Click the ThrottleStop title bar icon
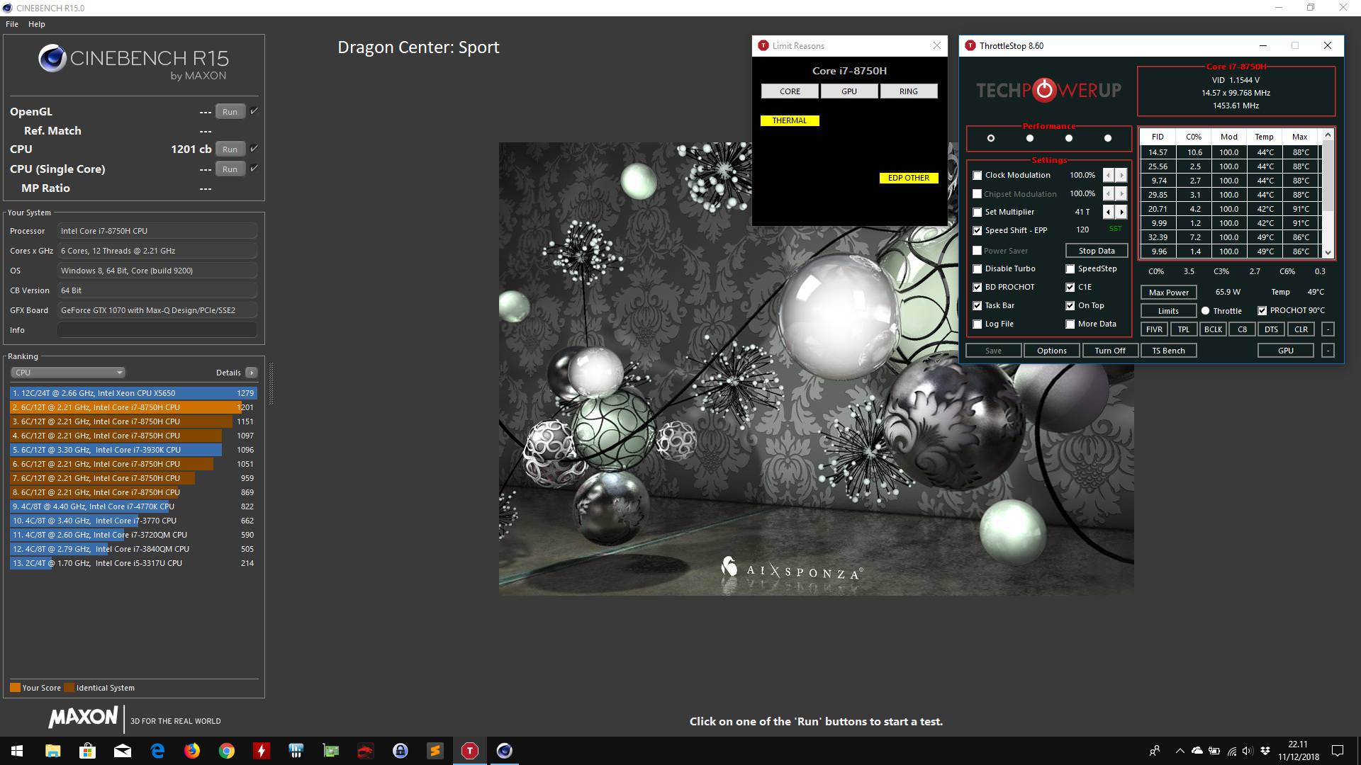 [x=970, y=46]
